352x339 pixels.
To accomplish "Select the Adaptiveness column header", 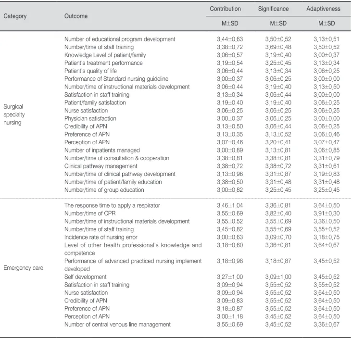I will 323,9.
